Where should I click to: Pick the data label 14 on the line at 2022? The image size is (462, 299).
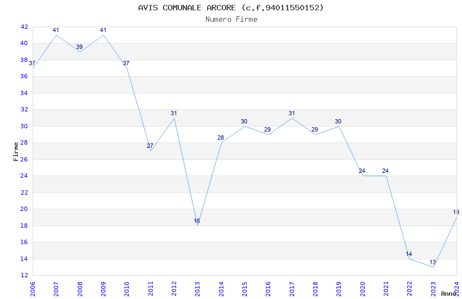point(409,254)
